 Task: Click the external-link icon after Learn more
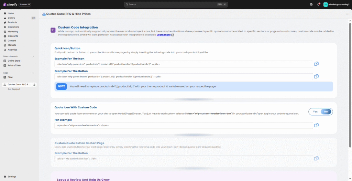pyautogui.click(x=173, y=35)
